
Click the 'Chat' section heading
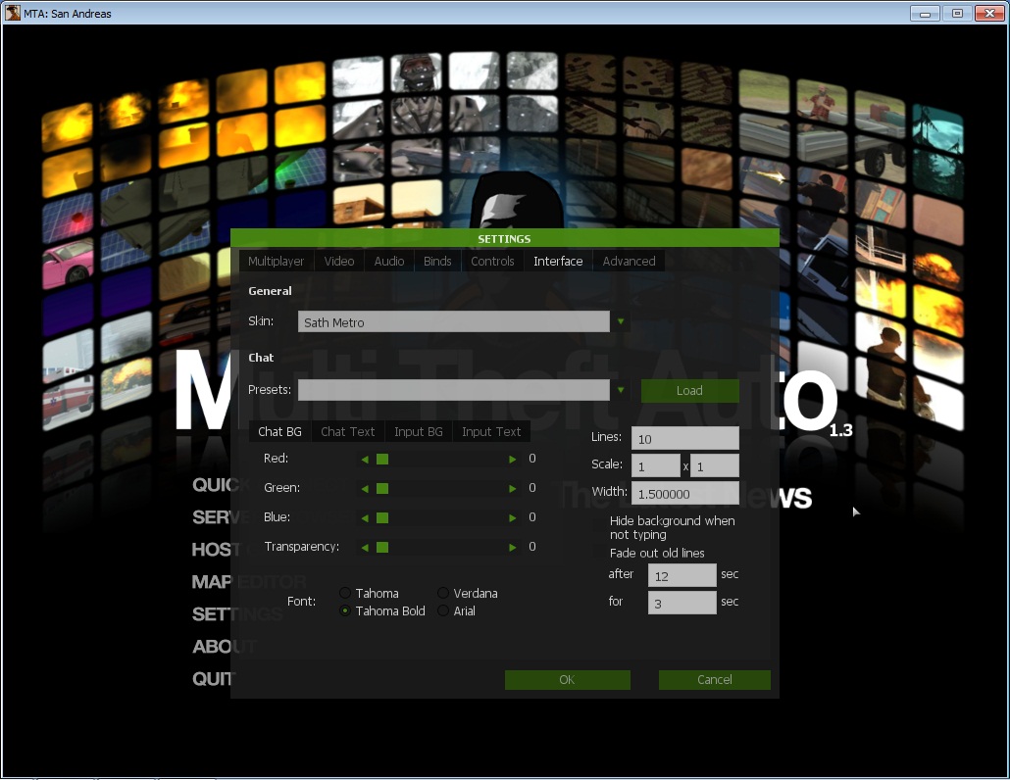[x=261, y=358]
